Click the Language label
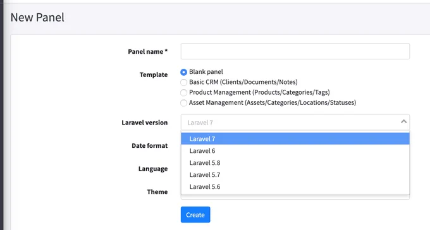Viewport: 430px width, 230px height. pyautogui.click(x=153, y=169)
